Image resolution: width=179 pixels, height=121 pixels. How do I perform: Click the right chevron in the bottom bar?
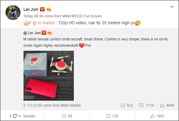[10, 116]
